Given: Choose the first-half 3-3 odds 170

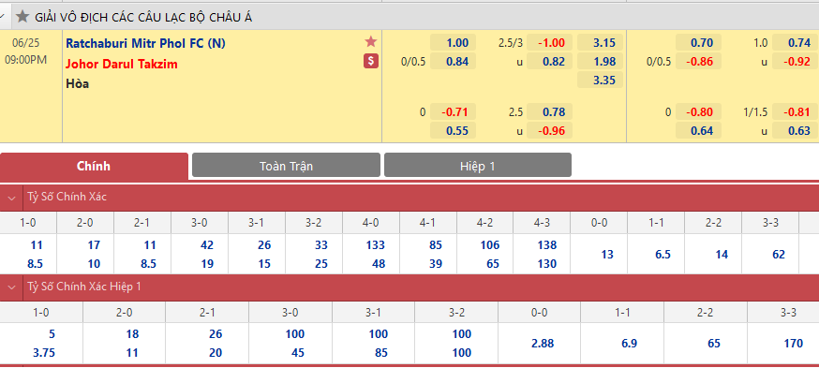Looking at the screenshot, I should (x=788, y=344).
